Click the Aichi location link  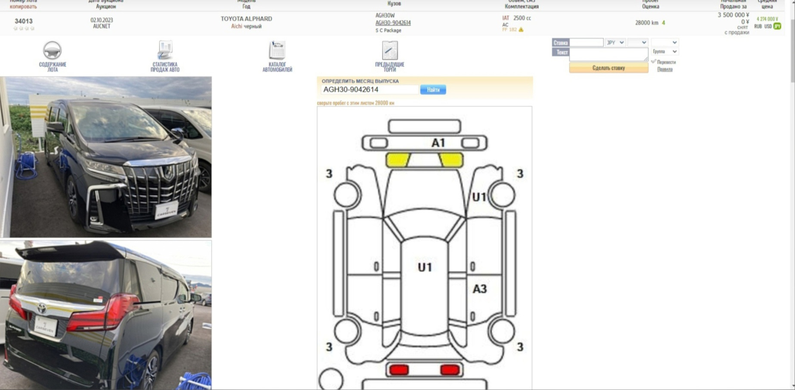(236, 26)
